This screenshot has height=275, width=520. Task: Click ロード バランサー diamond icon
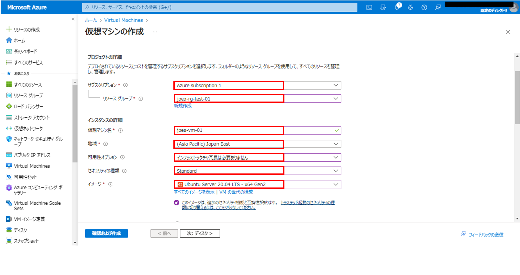pyautogui.click(x=9, y=106)
